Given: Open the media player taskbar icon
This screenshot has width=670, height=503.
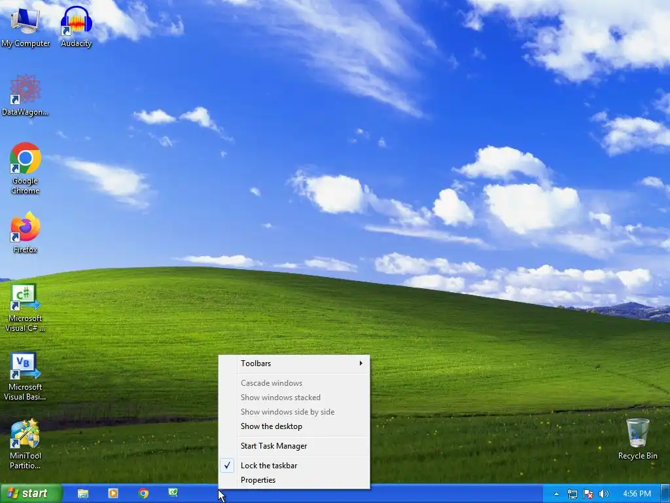Looking at the screenshot, I should 113,494.
